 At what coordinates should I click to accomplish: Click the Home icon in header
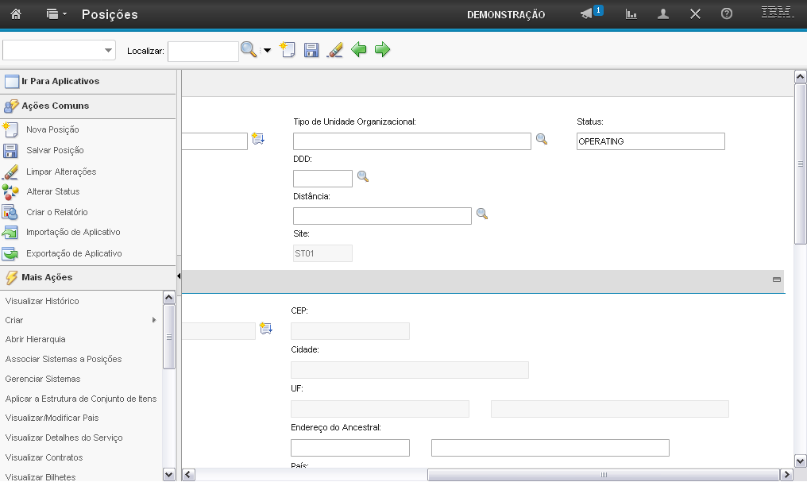[16, 14]
